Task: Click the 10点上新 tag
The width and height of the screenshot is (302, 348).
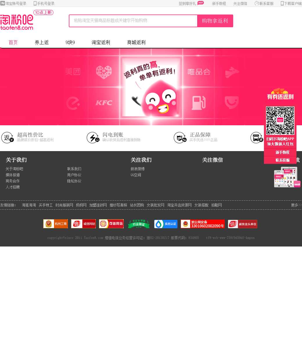Action: click(44, 12)
